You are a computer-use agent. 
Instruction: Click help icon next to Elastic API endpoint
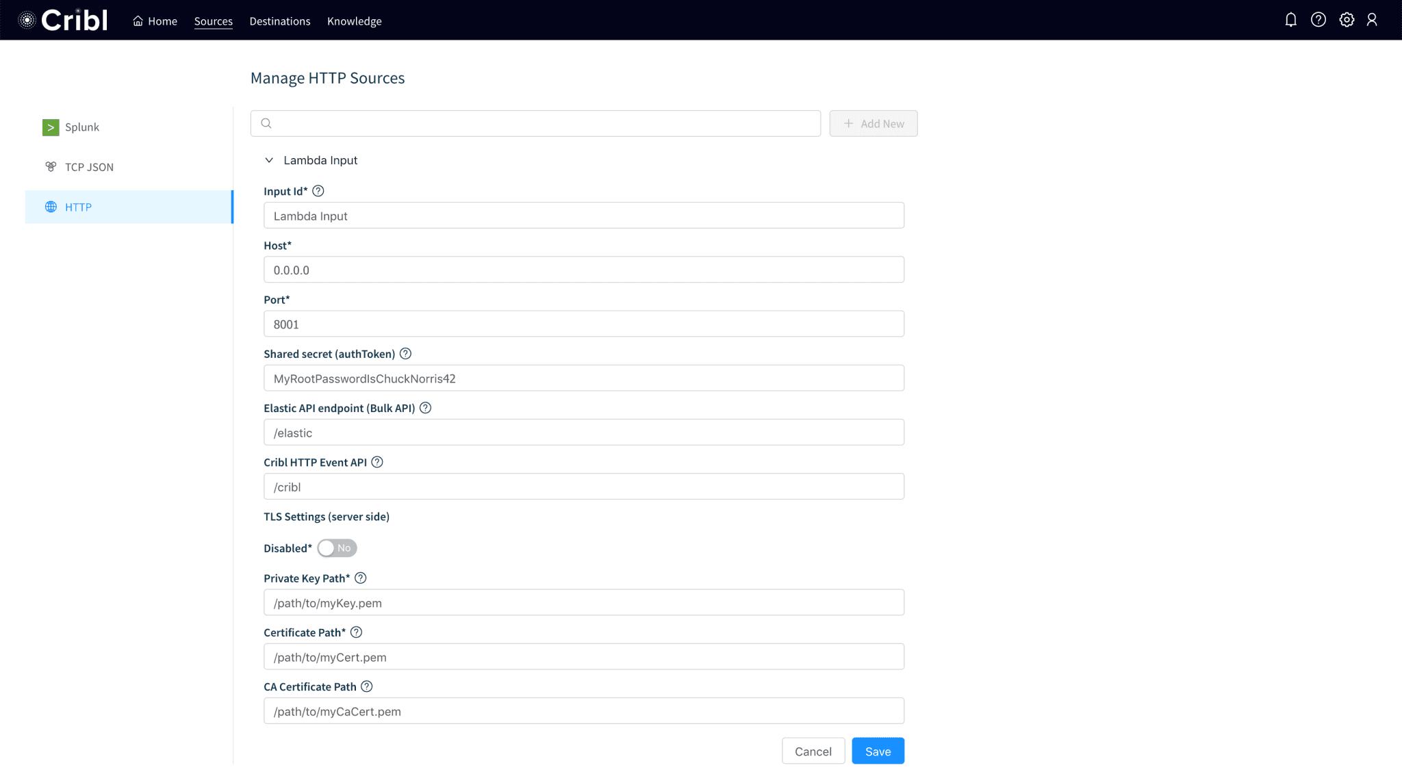coord(425,408)
